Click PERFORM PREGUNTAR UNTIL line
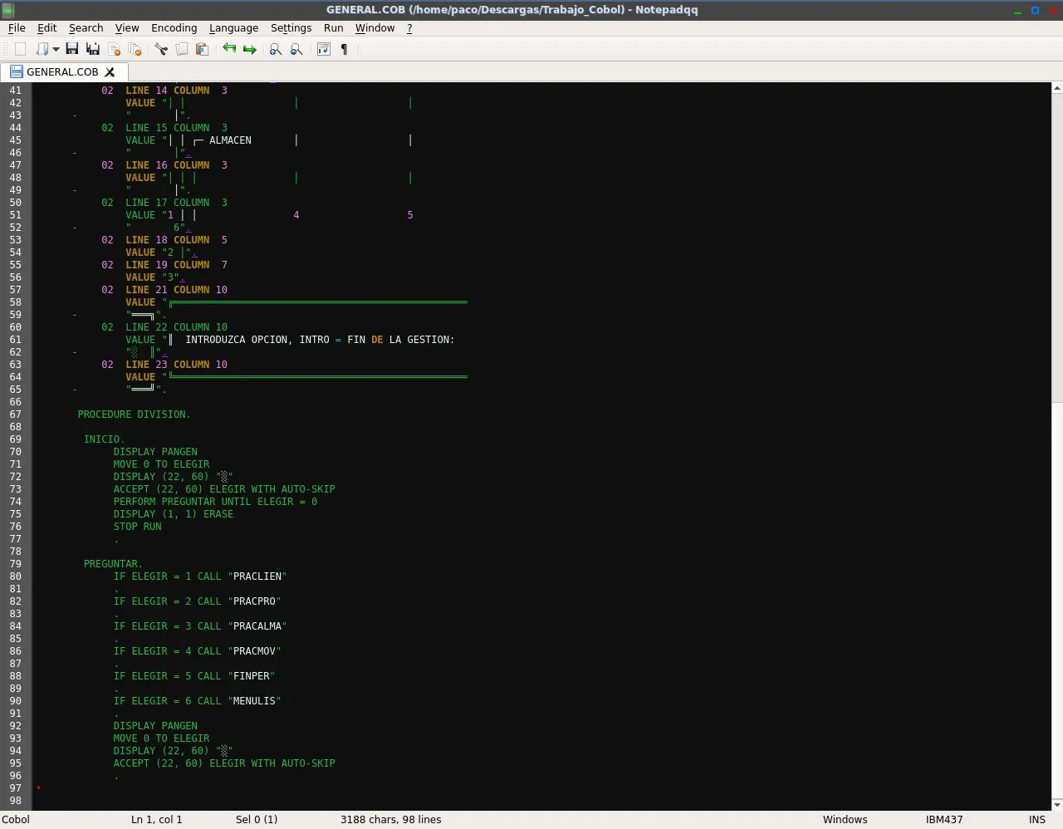 tap(215, 502)
